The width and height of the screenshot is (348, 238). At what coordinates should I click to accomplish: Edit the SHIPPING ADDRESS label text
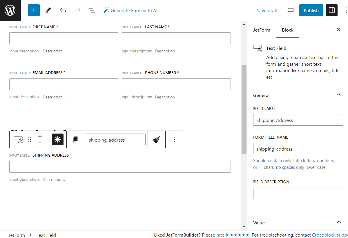[x=51, y=155]
